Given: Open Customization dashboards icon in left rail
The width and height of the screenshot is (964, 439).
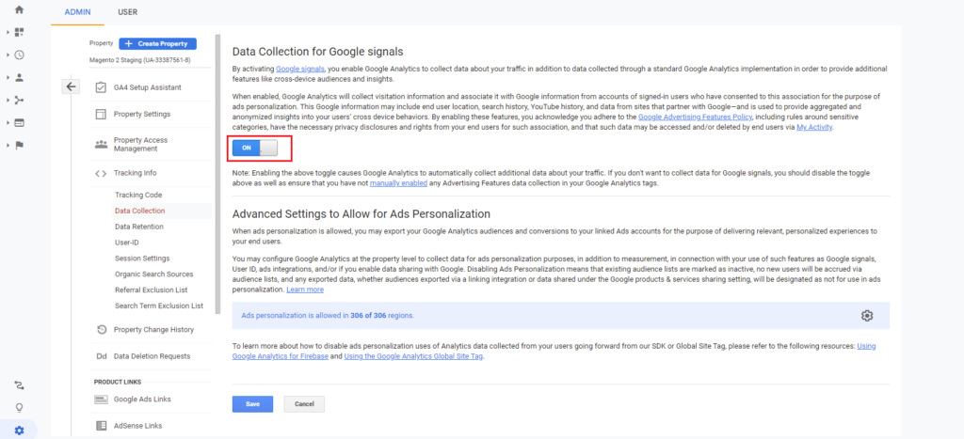Looking at the screenshot, I should [19, 32].
